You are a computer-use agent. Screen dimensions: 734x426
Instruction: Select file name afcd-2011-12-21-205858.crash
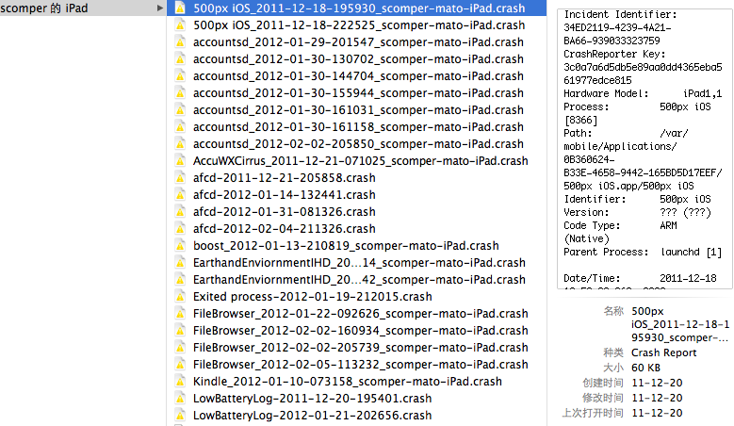pyautogui.click(x=285, y=178)
